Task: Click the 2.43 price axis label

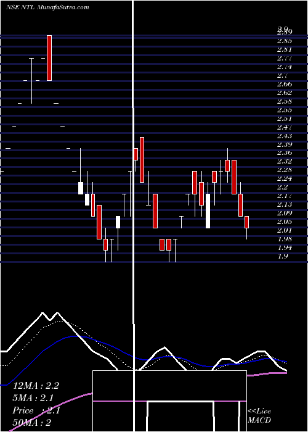Action: click(x=285, y=136)
